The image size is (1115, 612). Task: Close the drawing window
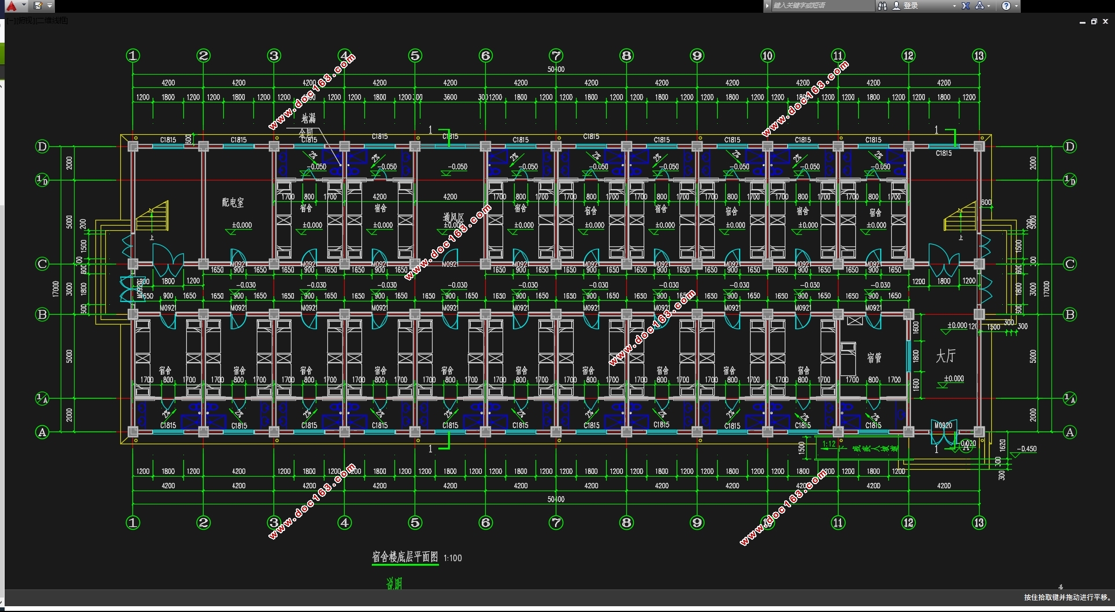click(1105, 21)
